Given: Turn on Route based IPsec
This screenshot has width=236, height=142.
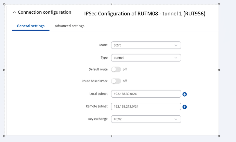Looking at the screenshot, I should [116, 81].
